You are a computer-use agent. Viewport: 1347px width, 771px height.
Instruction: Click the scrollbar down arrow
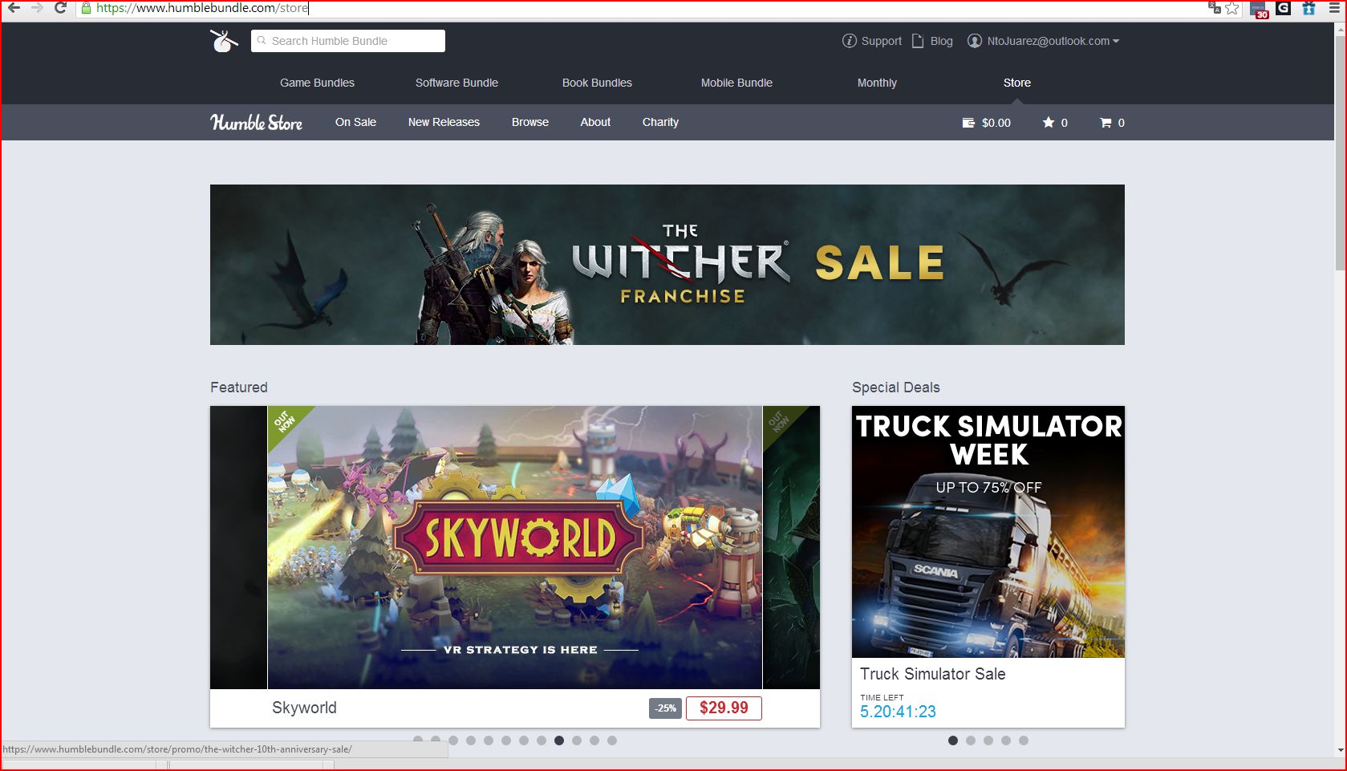1340,750
